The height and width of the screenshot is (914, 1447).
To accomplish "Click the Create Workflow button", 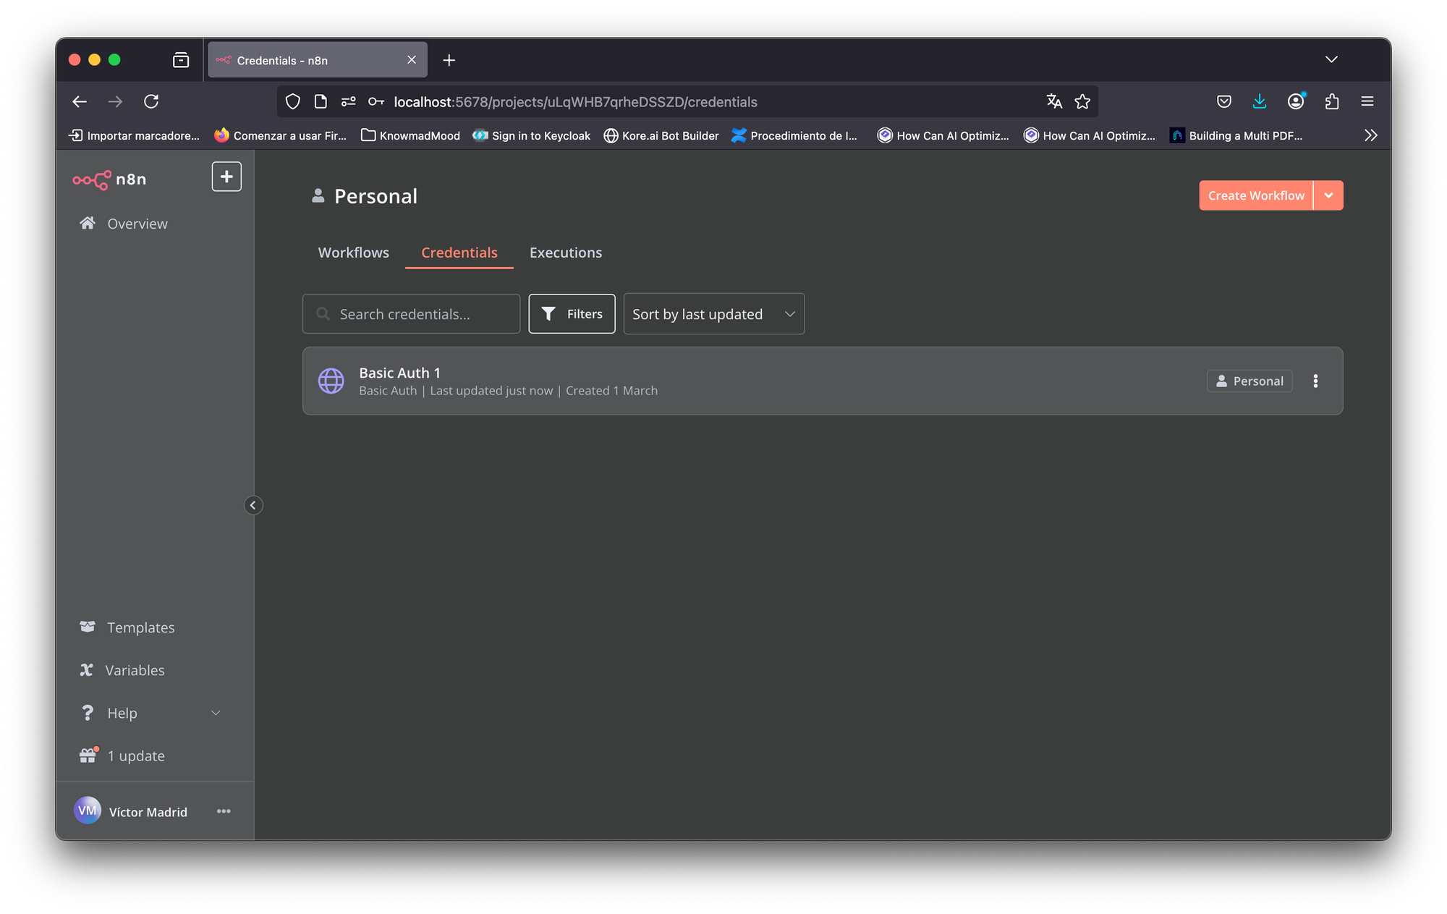I will pos(1255,195).
